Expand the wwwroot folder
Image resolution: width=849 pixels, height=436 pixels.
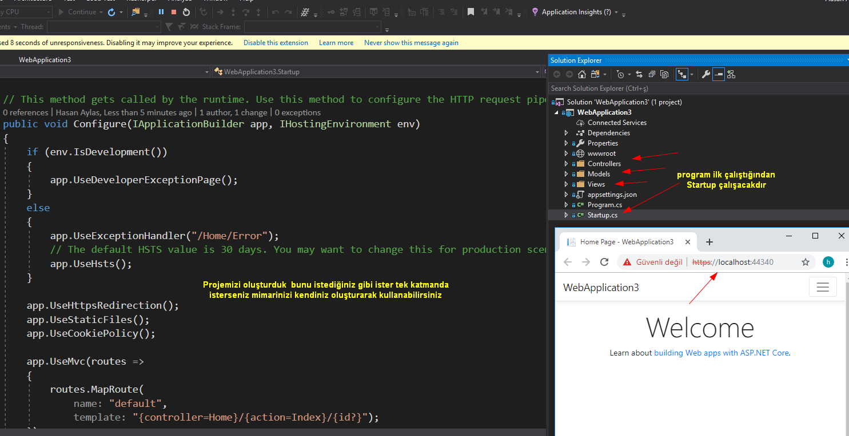pos(567,154)
